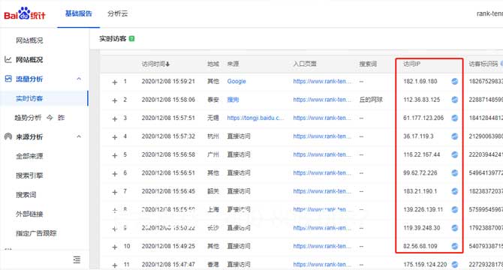Open the entry page link in row 5

pos(322,154)
